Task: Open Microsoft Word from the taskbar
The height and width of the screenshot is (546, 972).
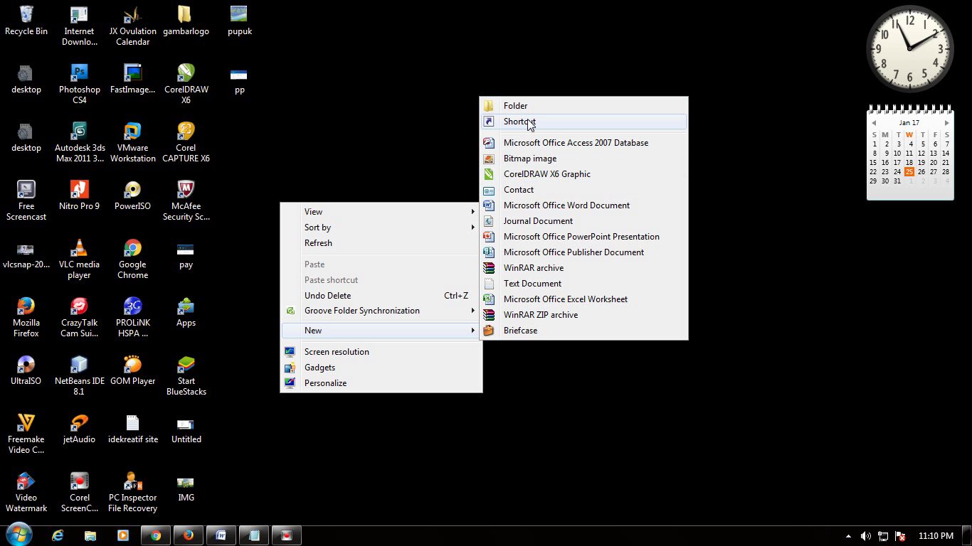Action: [221, 535]
